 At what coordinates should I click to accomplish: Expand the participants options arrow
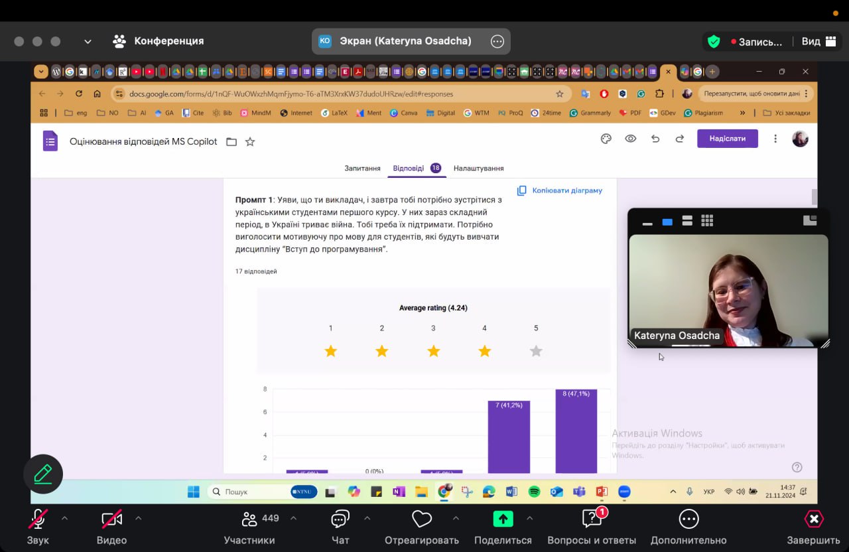pos(293,518)
